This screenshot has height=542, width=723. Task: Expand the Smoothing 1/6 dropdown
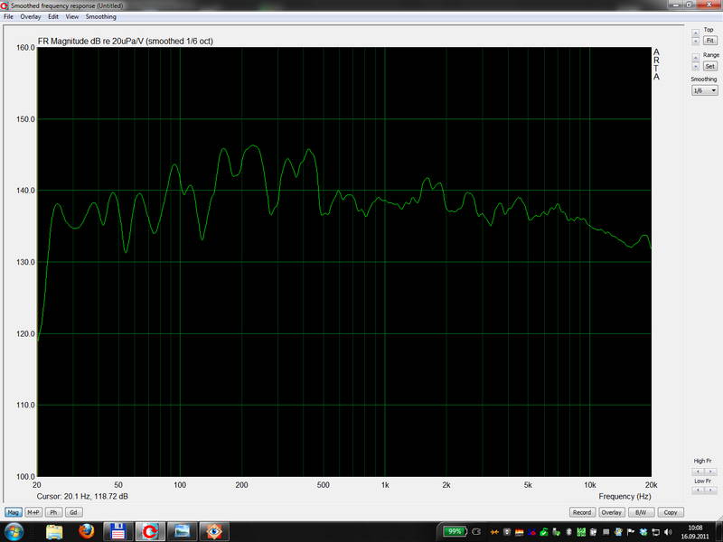(705, 91)
